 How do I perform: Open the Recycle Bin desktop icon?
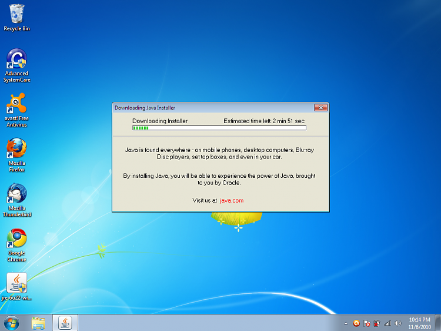[x=16, y=18]
